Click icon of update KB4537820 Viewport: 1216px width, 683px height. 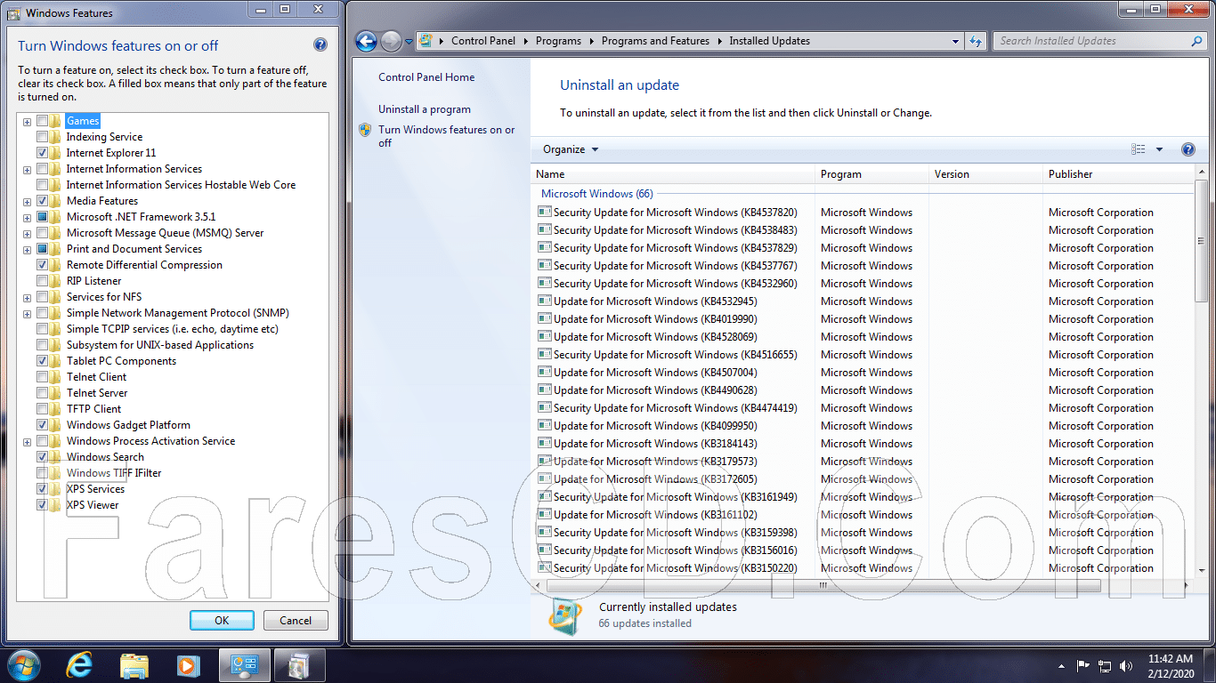545,213
